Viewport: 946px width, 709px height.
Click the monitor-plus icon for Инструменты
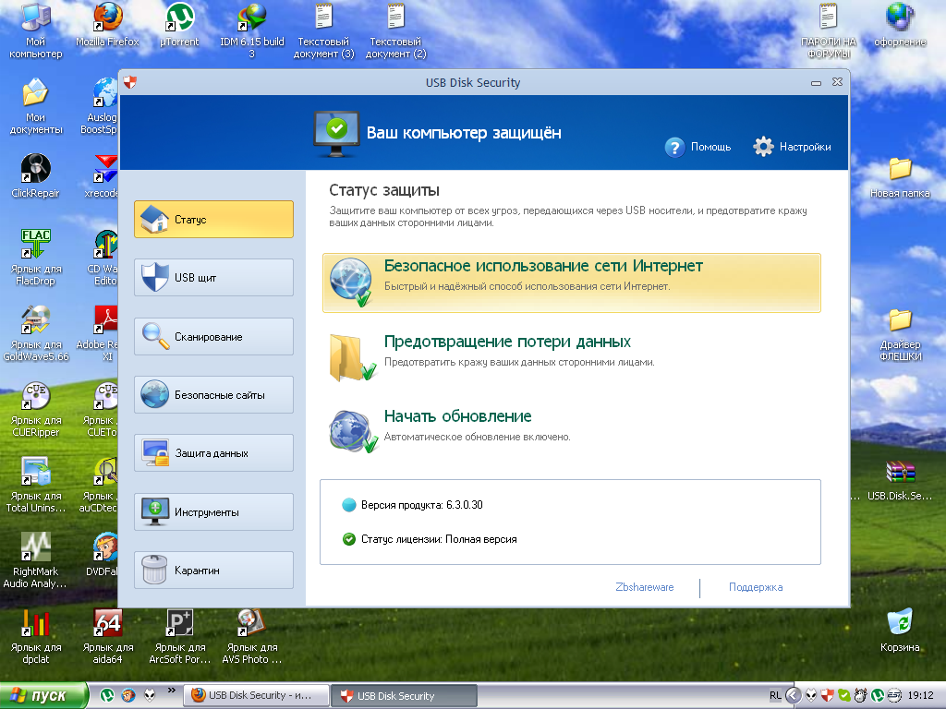155,511
